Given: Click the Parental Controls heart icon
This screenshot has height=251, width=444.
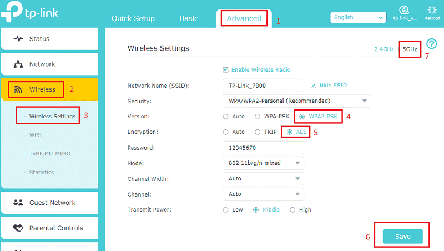Looking at the screenshot, I should click(x=18, y=228).
